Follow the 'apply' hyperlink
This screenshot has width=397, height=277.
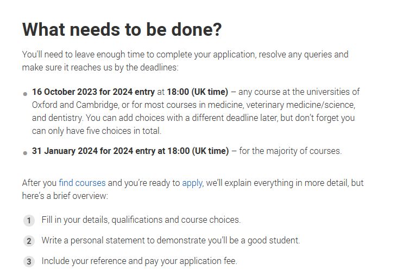[x=192, y=183]
